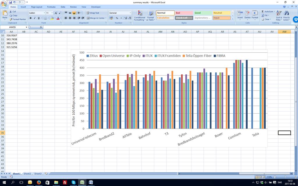Screen dimensions: 298x186
Task: Open the Clear dropdown in Editing group
Action: [266, 19]
